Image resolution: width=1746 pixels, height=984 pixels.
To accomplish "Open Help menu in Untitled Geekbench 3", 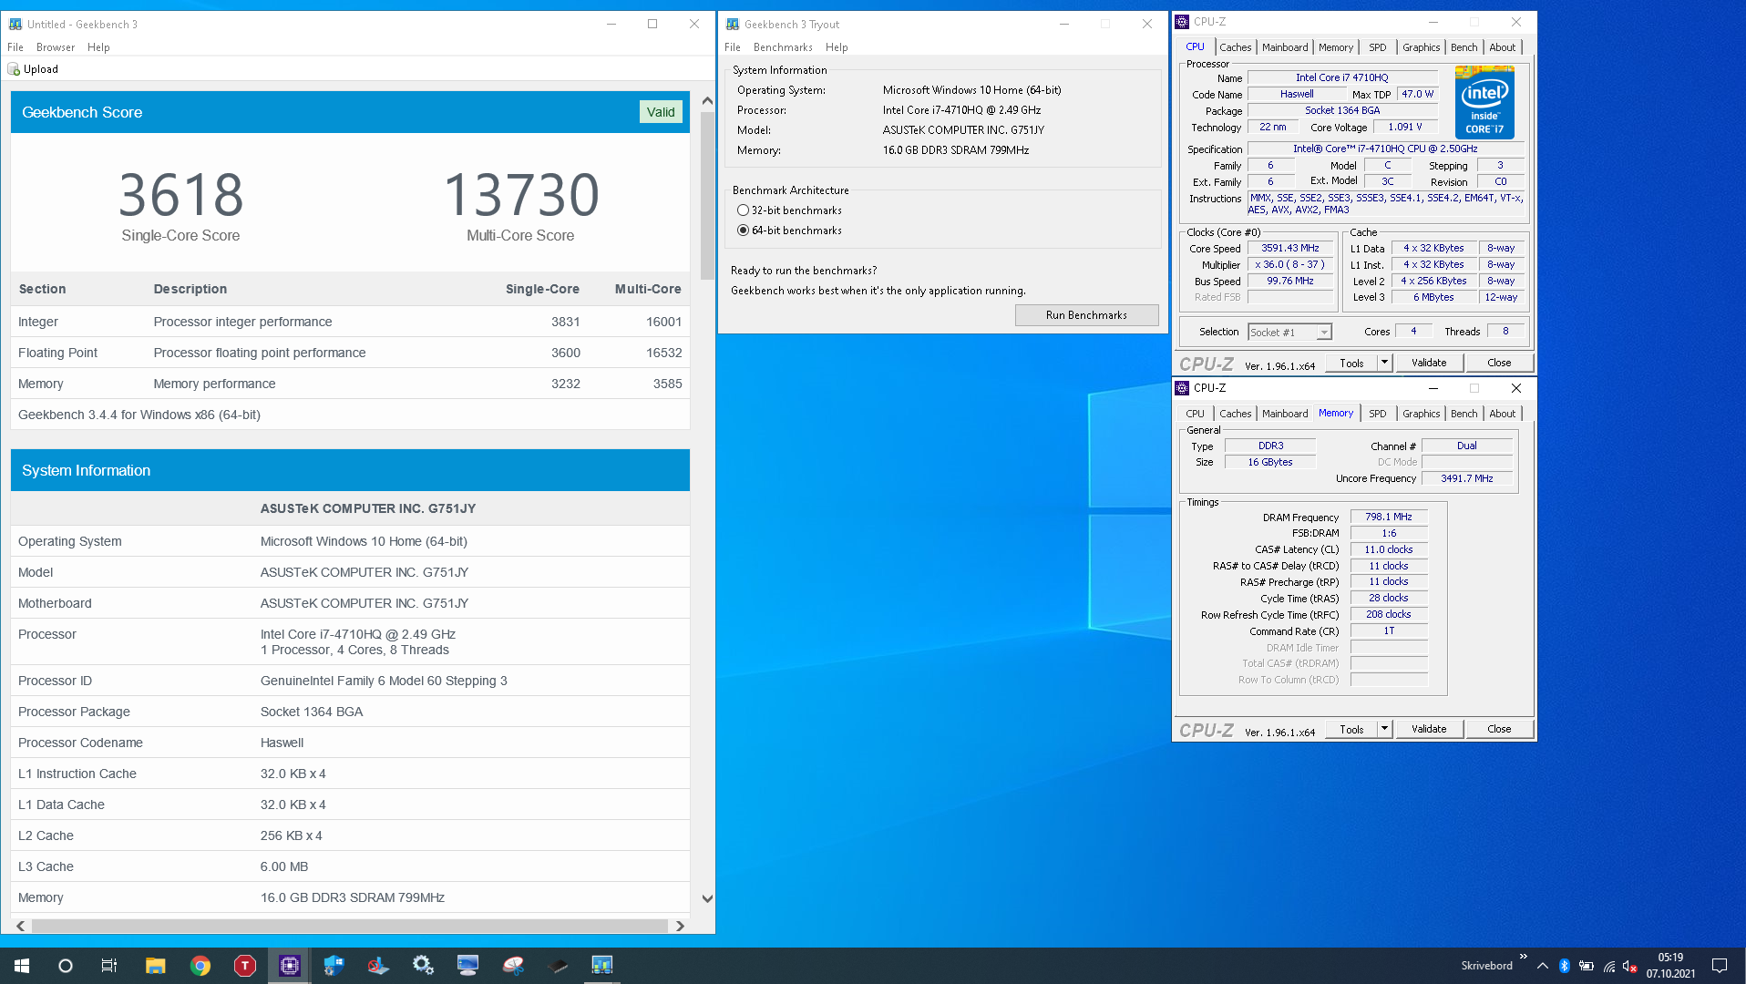I will pyautogui.click(x=98, y=47).
